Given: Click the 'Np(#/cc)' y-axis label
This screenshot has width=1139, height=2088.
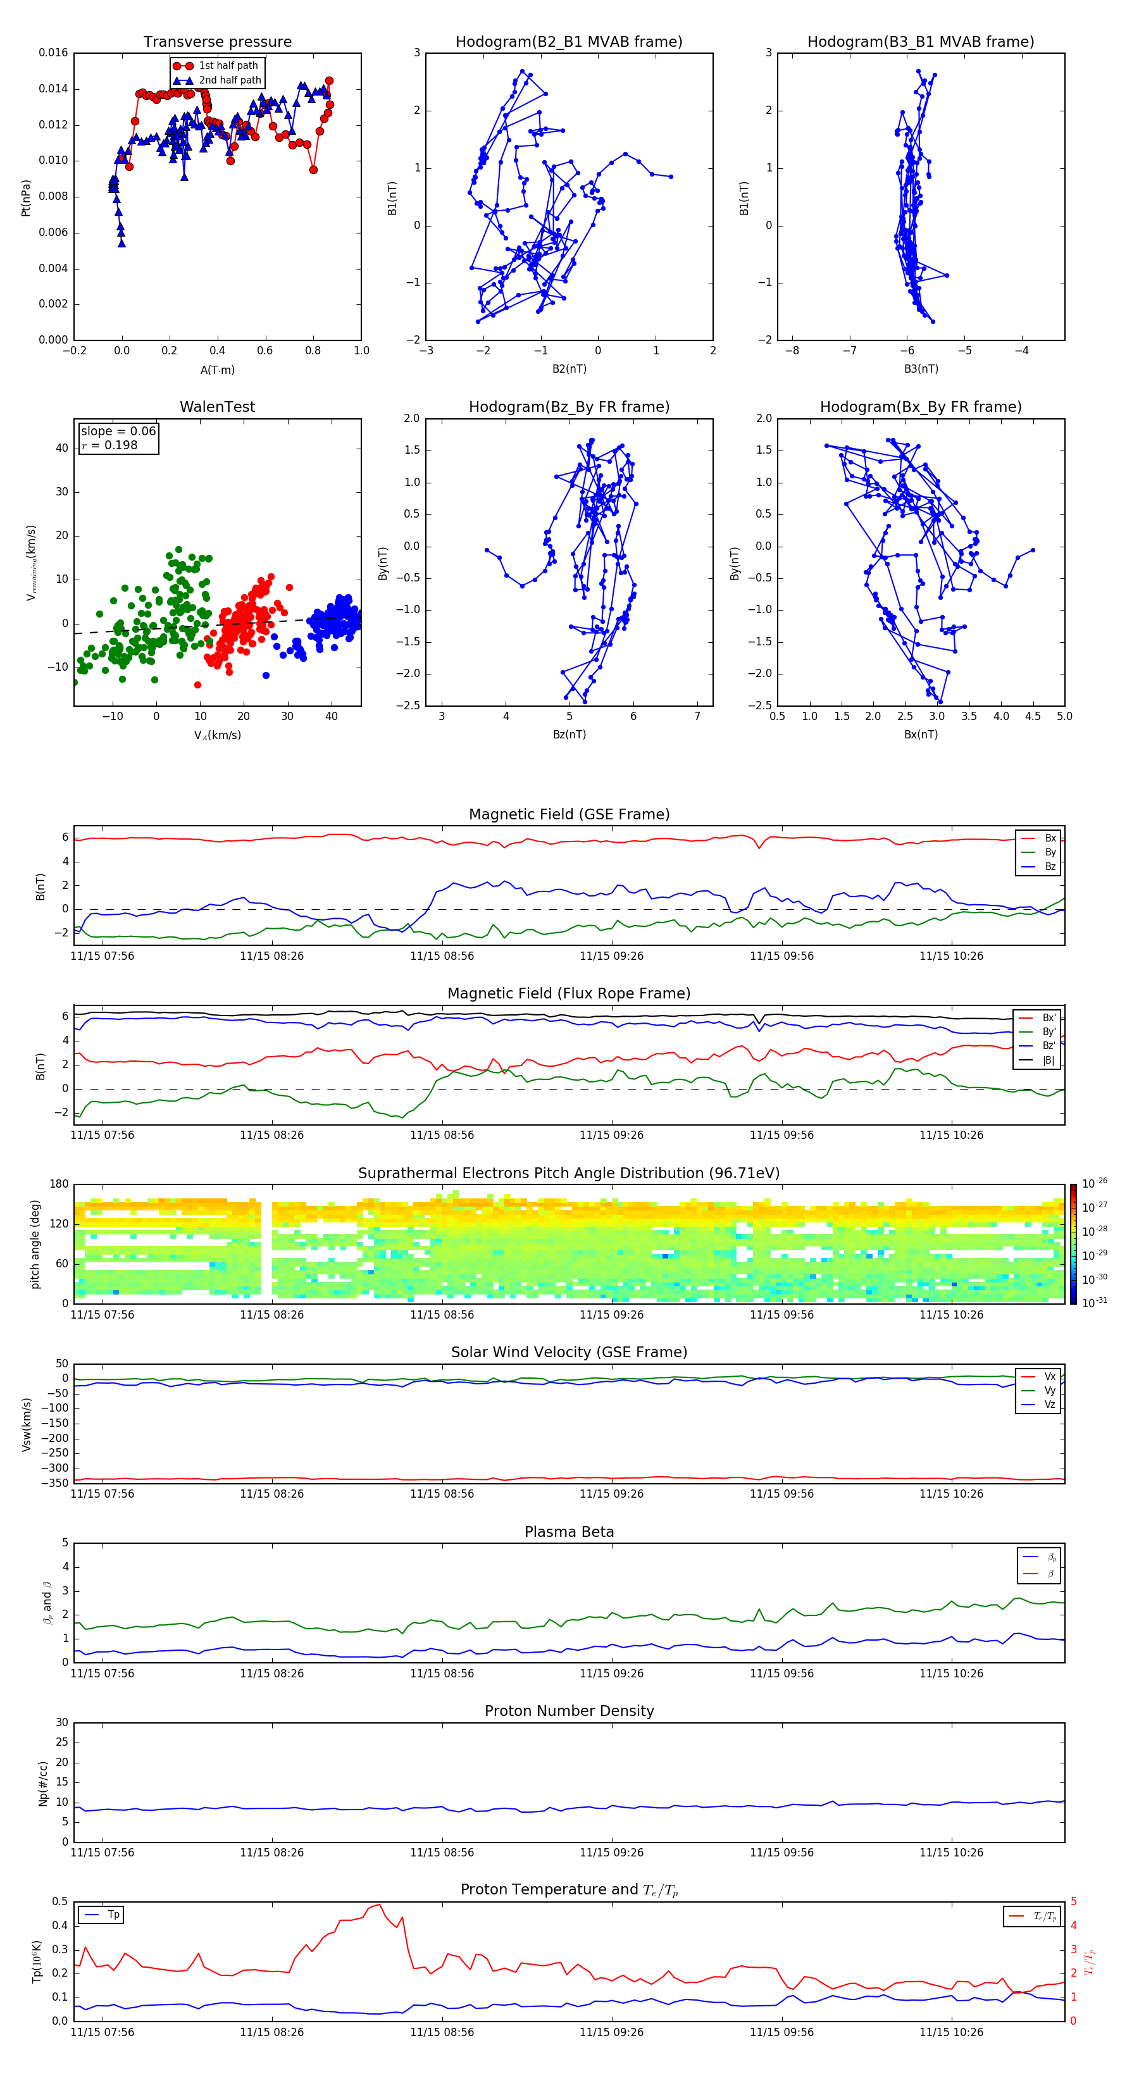Looking at the screenshot, I should pos(44,1783).
